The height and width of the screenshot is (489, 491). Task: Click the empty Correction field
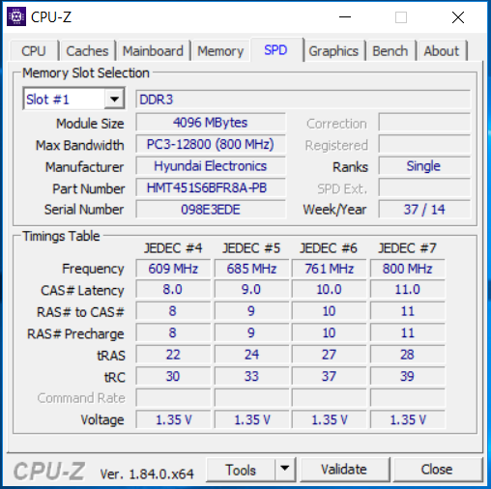[x=424, y=122]
